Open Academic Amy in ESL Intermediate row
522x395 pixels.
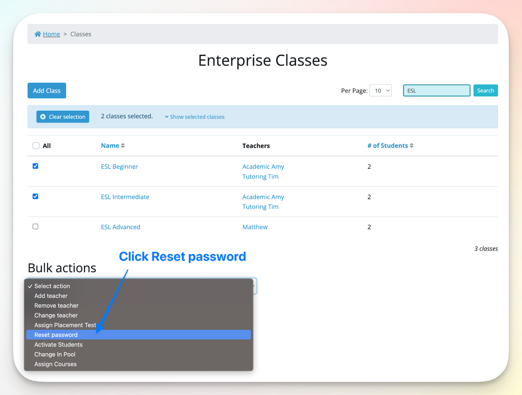pyautogui.click(x=263, y=197)
